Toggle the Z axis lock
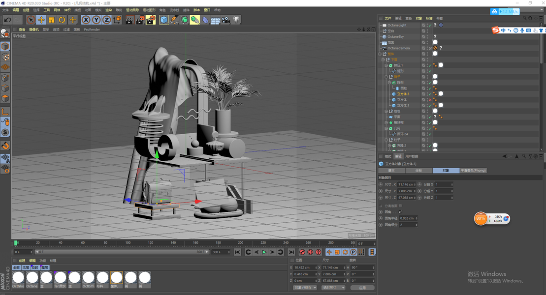The height and width of the screenshot is (295, 546). [x=107, y=20]
